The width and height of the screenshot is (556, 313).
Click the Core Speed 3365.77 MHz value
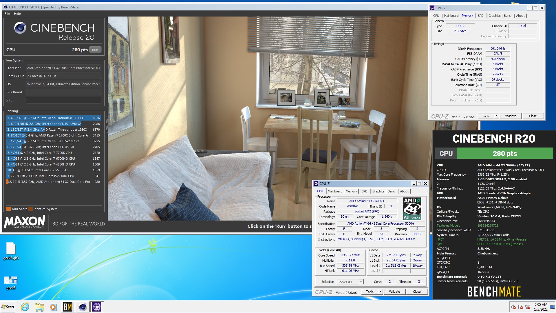[350, 255]
